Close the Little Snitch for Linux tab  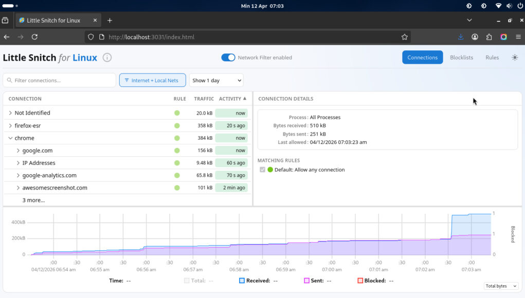coord(95,21)
